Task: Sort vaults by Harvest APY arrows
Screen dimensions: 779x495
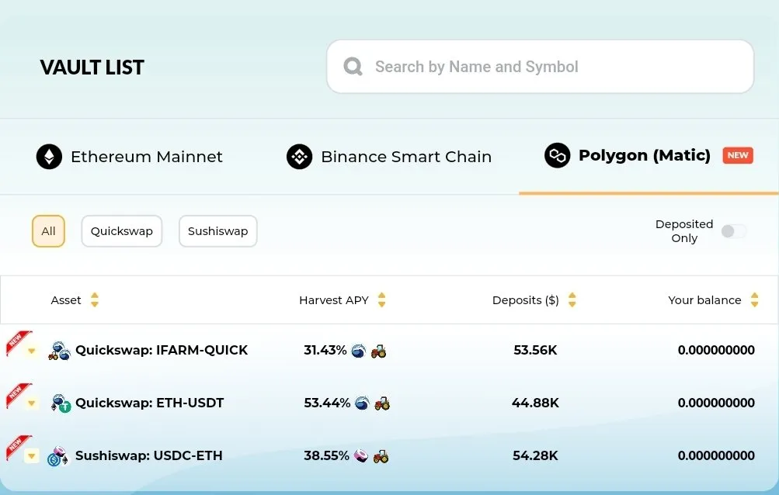Action: [381, 300]
